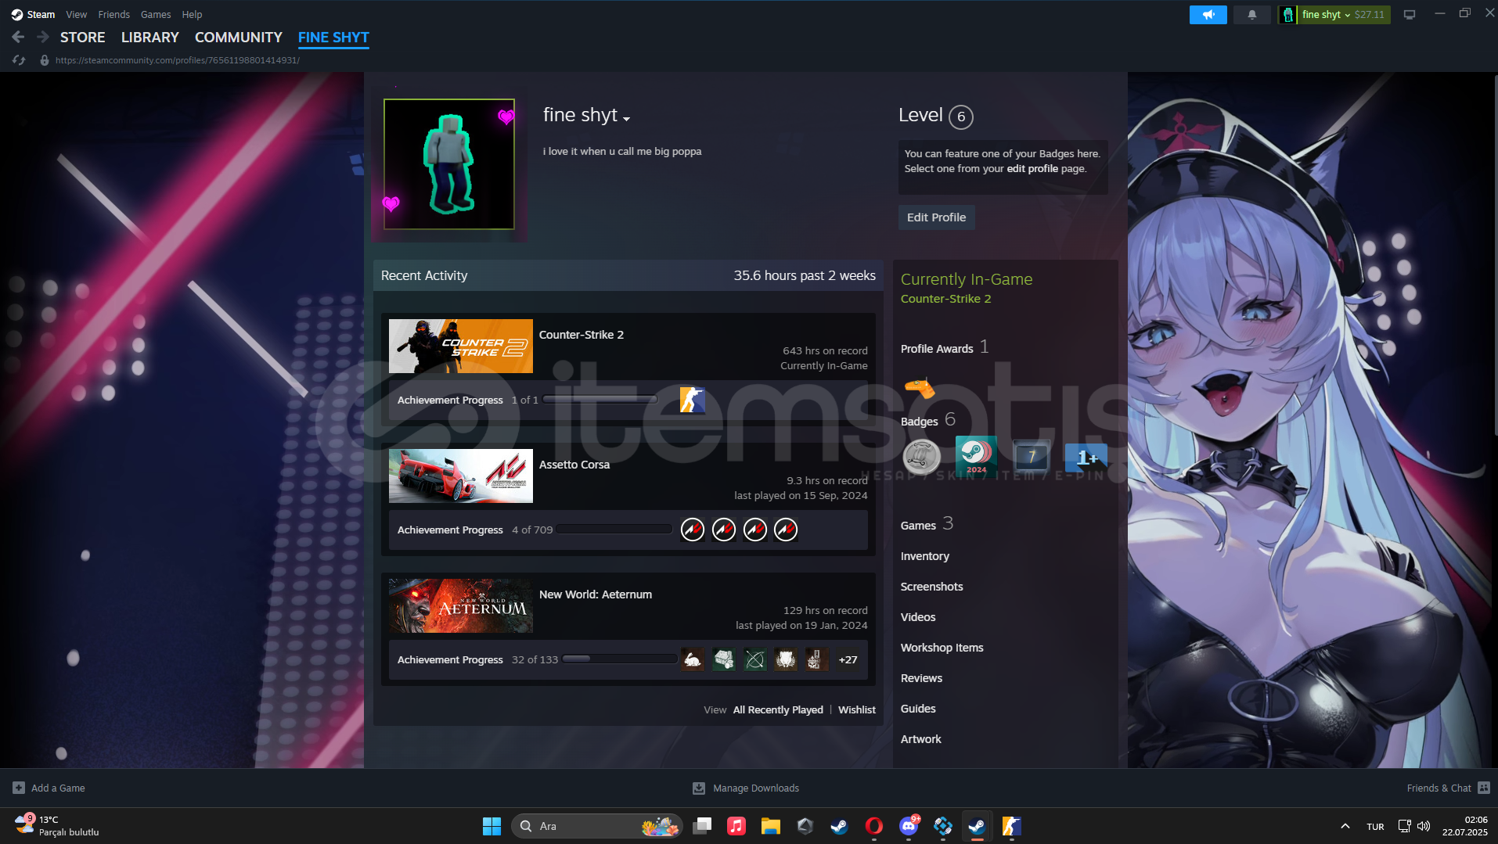Switch to the LIBRARY tab
Viewport: 1498px width, 844px height.
149,37
